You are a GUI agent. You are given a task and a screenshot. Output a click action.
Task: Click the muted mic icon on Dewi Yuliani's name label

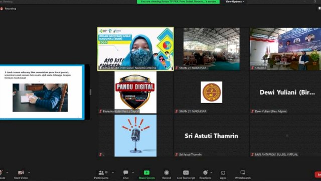pyautogui.click(x=252, y=111)
